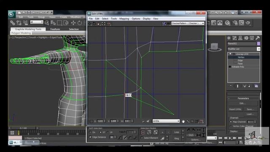The image size is (270, 152).
Task: Toggle Show Map checker icon in Edit UVWs
Action: (x=164, y=24)
